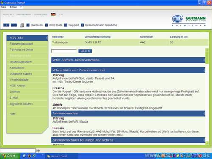The width and height of the screenshot is (212, 159).
Task: Select Diagnose starten in the sidebar
Action: pos(27,74)
